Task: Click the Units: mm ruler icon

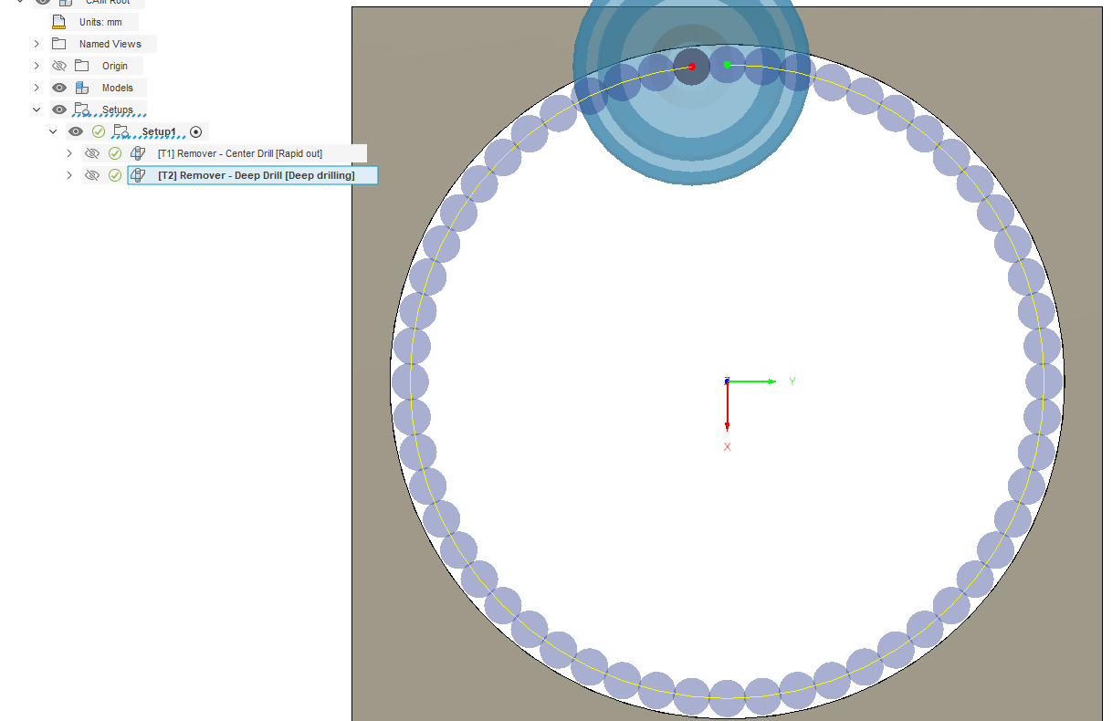Action: pos(59,22)
